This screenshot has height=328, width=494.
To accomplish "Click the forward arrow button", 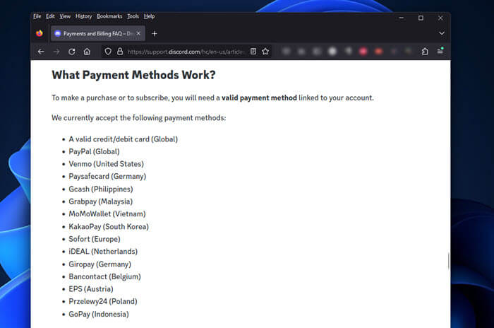I will click(x=56, y=52).
